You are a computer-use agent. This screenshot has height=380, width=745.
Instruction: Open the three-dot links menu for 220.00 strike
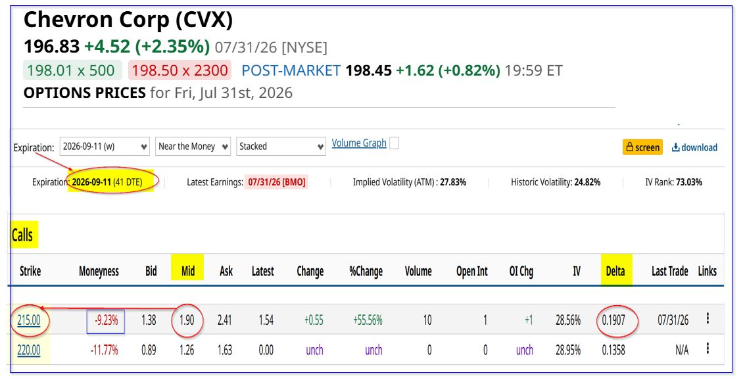tap(708, 349)
